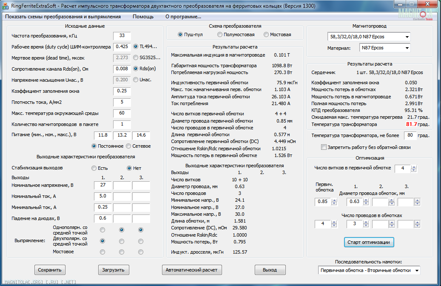Click the duty cycle field showing 0.425

(x=122, y=47)
